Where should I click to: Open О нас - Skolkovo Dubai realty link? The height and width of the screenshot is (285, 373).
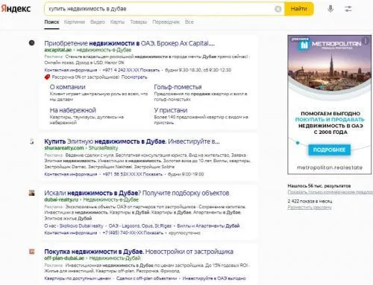(74, 225)
